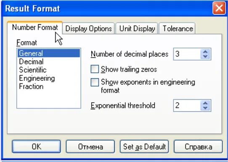The image size is (228, 162).
Task: Open the Unit Display tab
Action: [137, 28]
